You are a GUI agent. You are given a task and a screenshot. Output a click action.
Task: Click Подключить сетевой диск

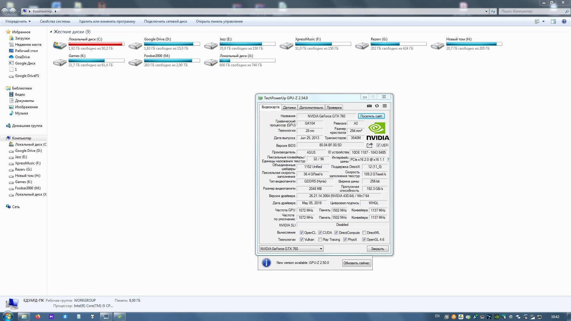click(x=166, y=21)
